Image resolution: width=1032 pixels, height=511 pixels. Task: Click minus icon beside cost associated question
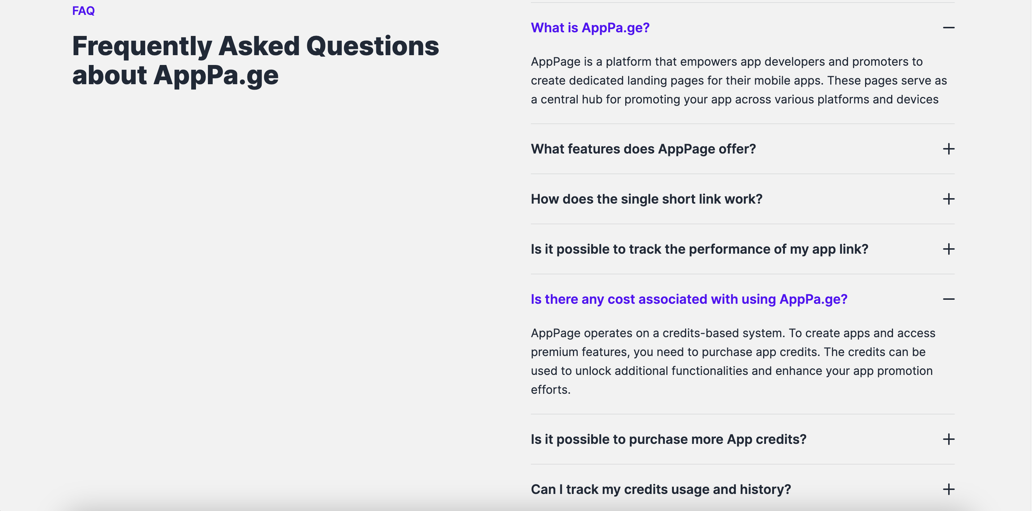click(x=948, y=299)
